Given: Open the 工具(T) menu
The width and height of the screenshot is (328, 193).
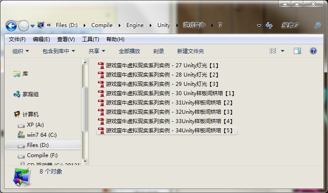Looking at the screenshot, I should coord(90,39).
